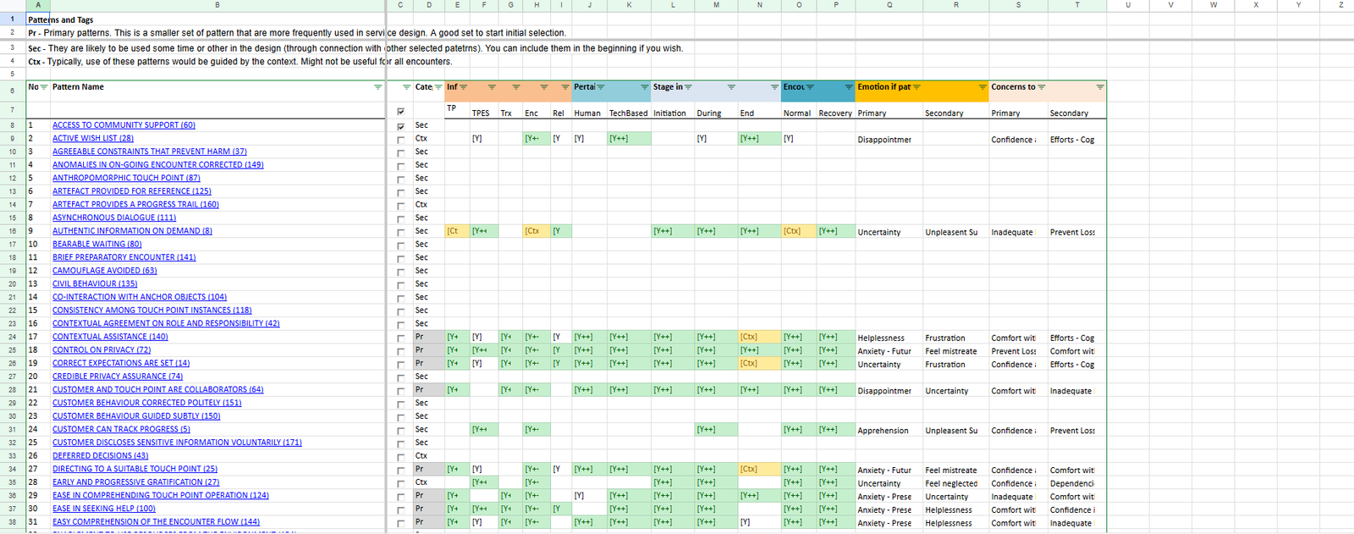Click the Pertai header filter icon

coord(601,87)
